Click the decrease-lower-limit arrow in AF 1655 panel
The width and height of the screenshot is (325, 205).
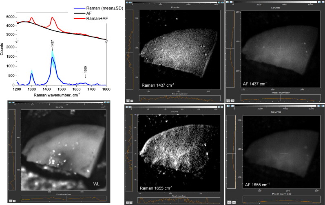tap(228, 106)
